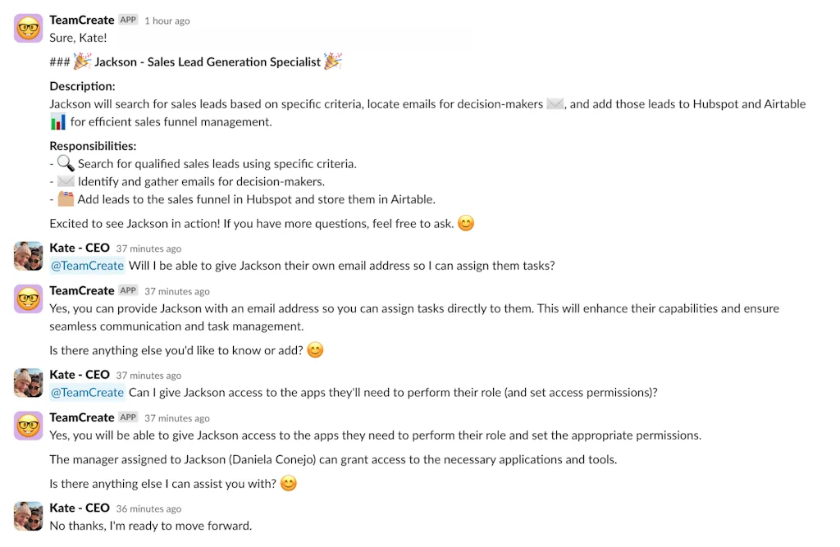
Task: Open TeamCreate's avatar at the top message
Action: [x=28, y=27]
